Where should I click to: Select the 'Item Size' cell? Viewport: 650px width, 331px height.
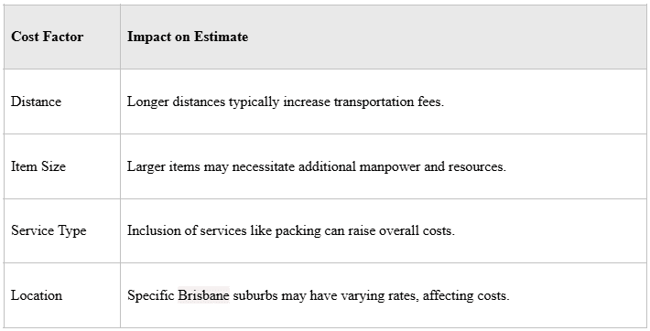62,166
